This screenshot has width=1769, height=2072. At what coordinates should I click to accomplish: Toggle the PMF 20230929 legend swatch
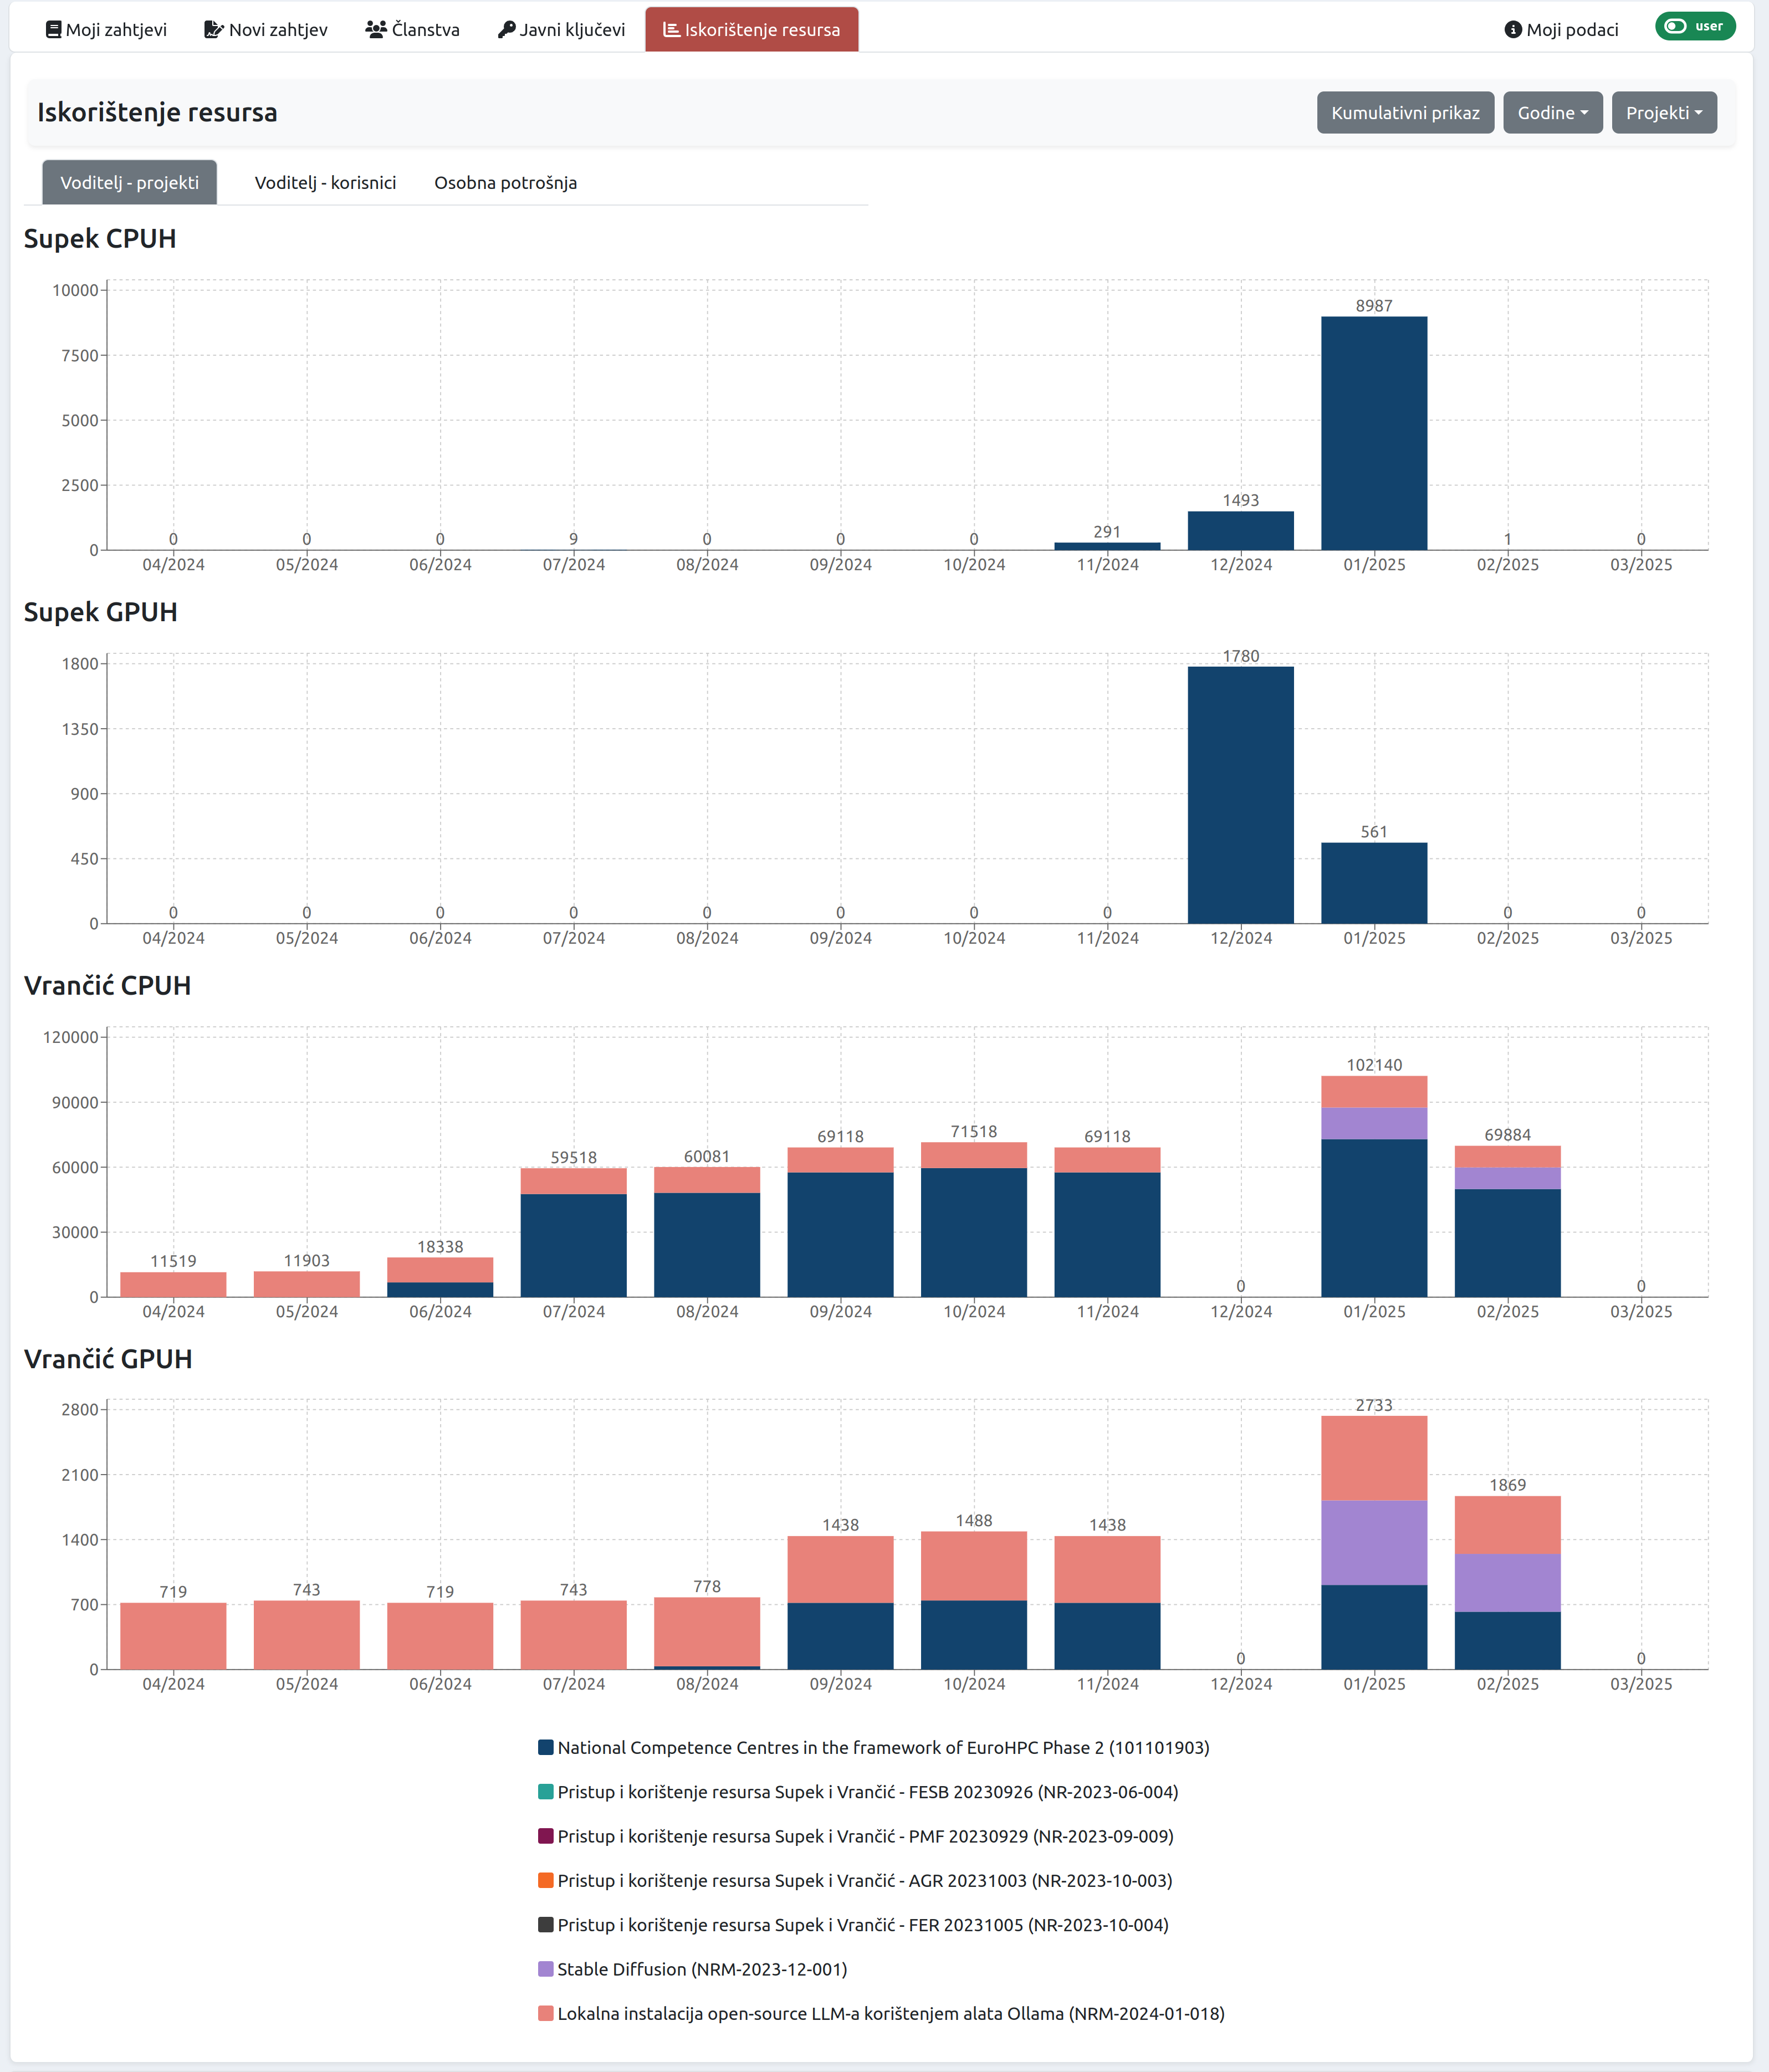tap(546, 1836)
